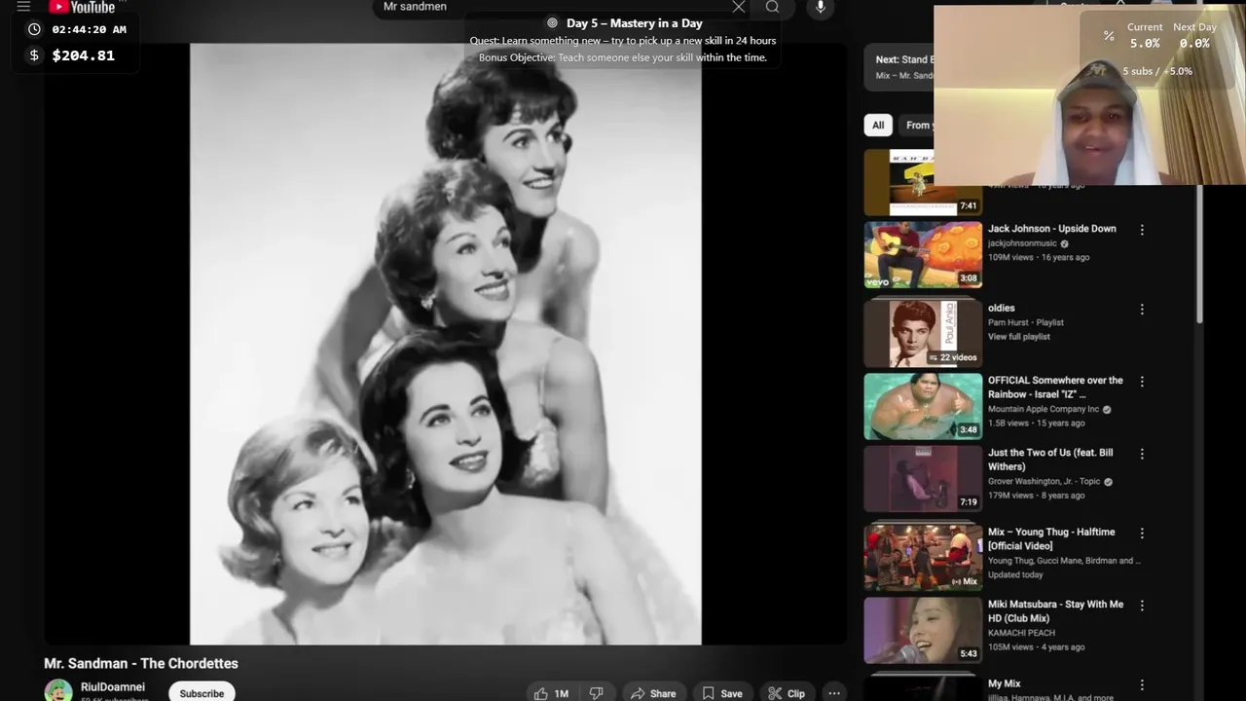Subscribe to RiulDoamnei channel
This screenshot has height=701, width=1246.
202,693
